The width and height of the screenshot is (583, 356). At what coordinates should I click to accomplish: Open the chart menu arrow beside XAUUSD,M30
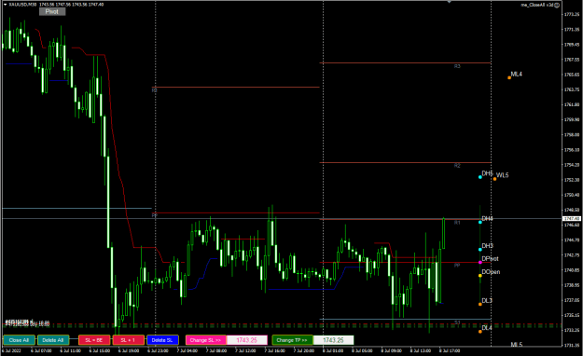point(6,5)
